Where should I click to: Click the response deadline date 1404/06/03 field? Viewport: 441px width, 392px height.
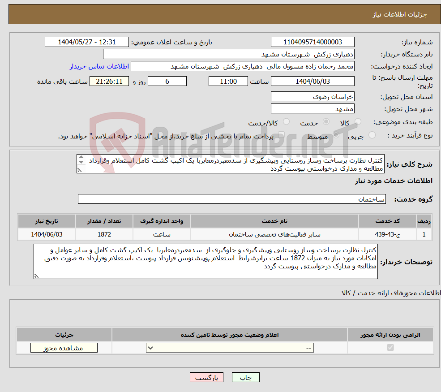(x=313, y=82)
